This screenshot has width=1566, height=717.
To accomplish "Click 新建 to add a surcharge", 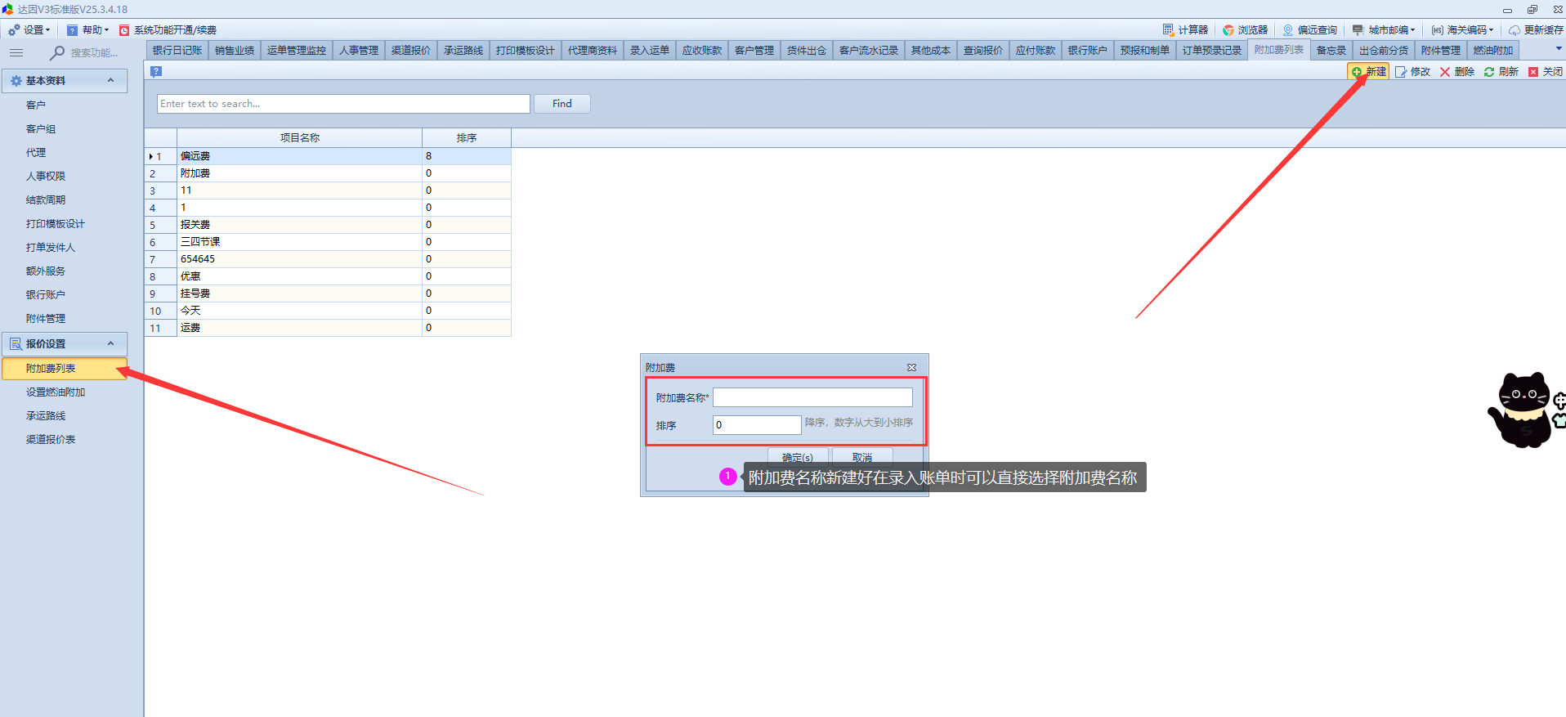I will point(1368,72).
